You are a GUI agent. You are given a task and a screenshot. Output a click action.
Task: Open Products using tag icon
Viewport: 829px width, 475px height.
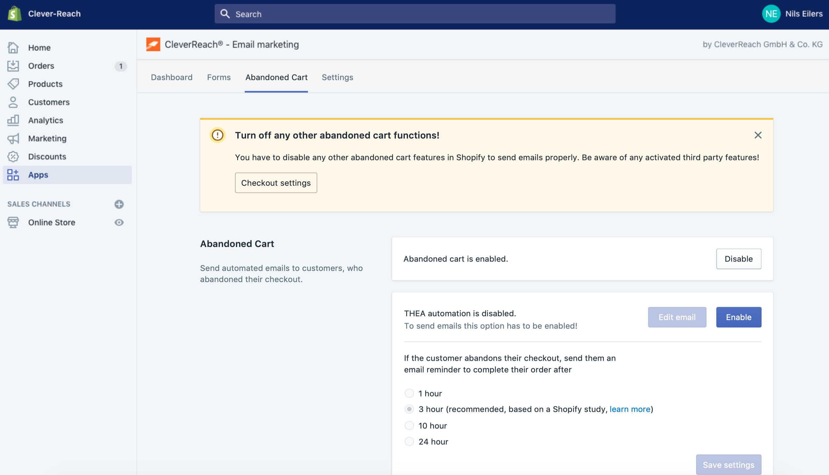click(x=13, y=84)
